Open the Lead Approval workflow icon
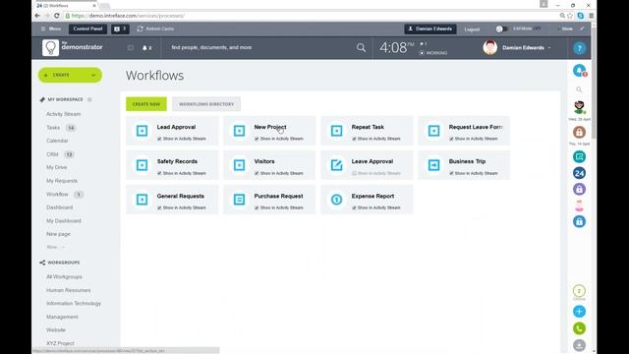This screenshot has width=629, height=354. coord(142,131)
